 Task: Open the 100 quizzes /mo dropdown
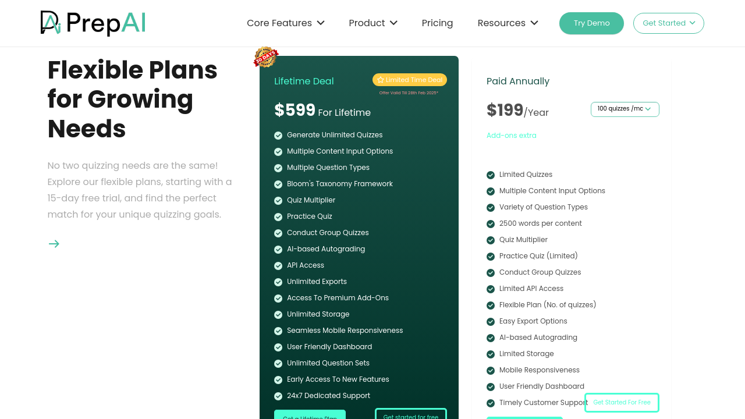click(x=625, y=109)
